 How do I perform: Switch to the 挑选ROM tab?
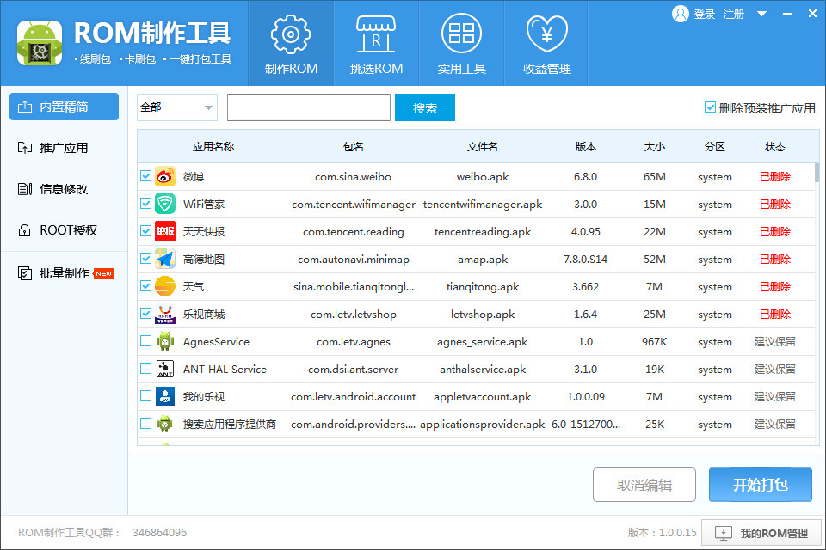(x=376, y=43)
